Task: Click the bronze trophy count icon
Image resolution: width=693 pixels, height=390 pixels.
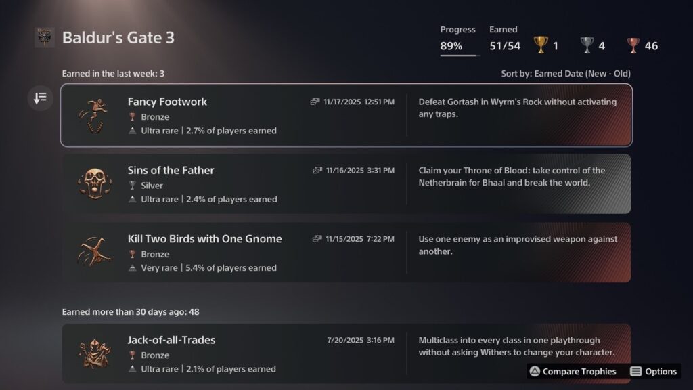Action: click(x=633, y=45)
